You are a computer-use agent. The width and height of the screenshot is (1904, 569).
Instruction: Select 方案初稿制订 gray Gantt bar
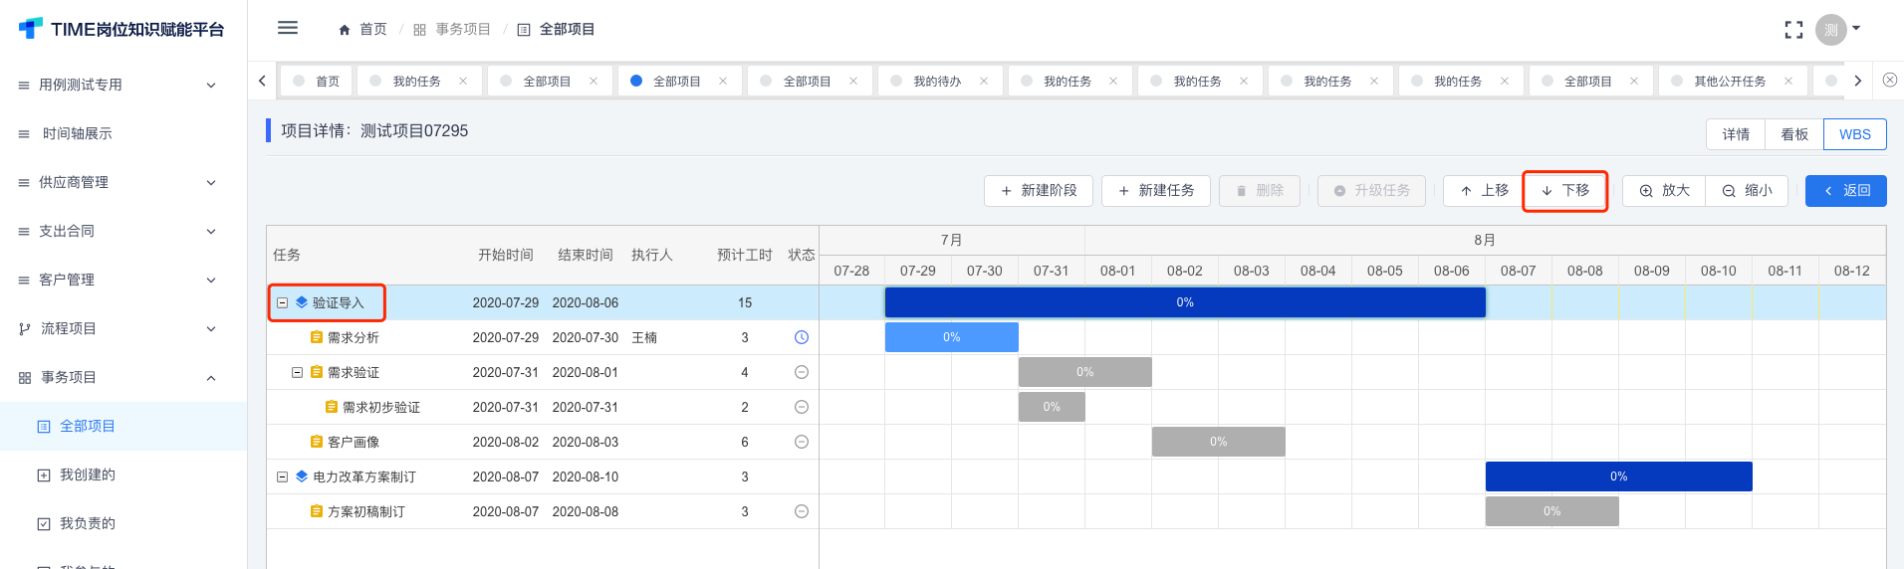(x=1552, y=511)
